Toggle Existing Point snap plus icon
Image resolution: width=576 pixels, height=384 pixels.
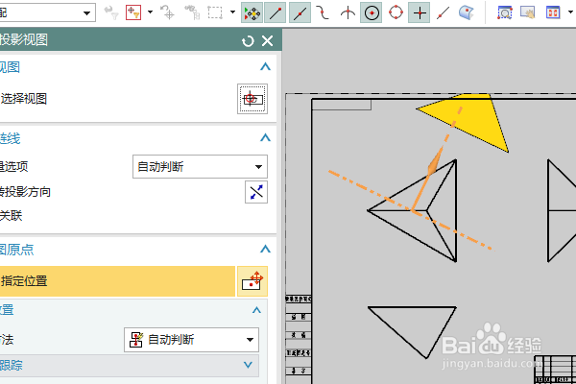click(420, 12)
